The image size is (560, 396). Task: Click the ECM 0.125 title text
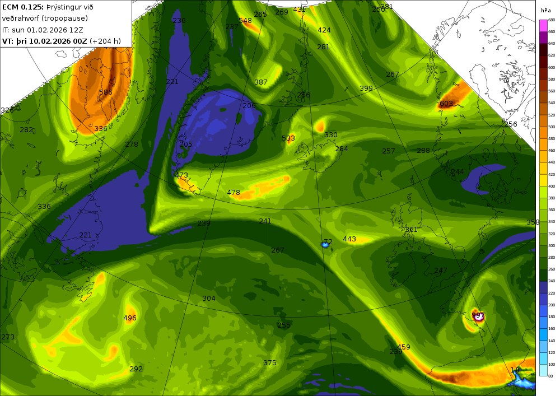point(23,7)
